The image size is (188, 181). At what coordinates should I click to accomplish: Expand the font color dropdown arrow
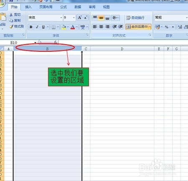[x=77, y=27]
